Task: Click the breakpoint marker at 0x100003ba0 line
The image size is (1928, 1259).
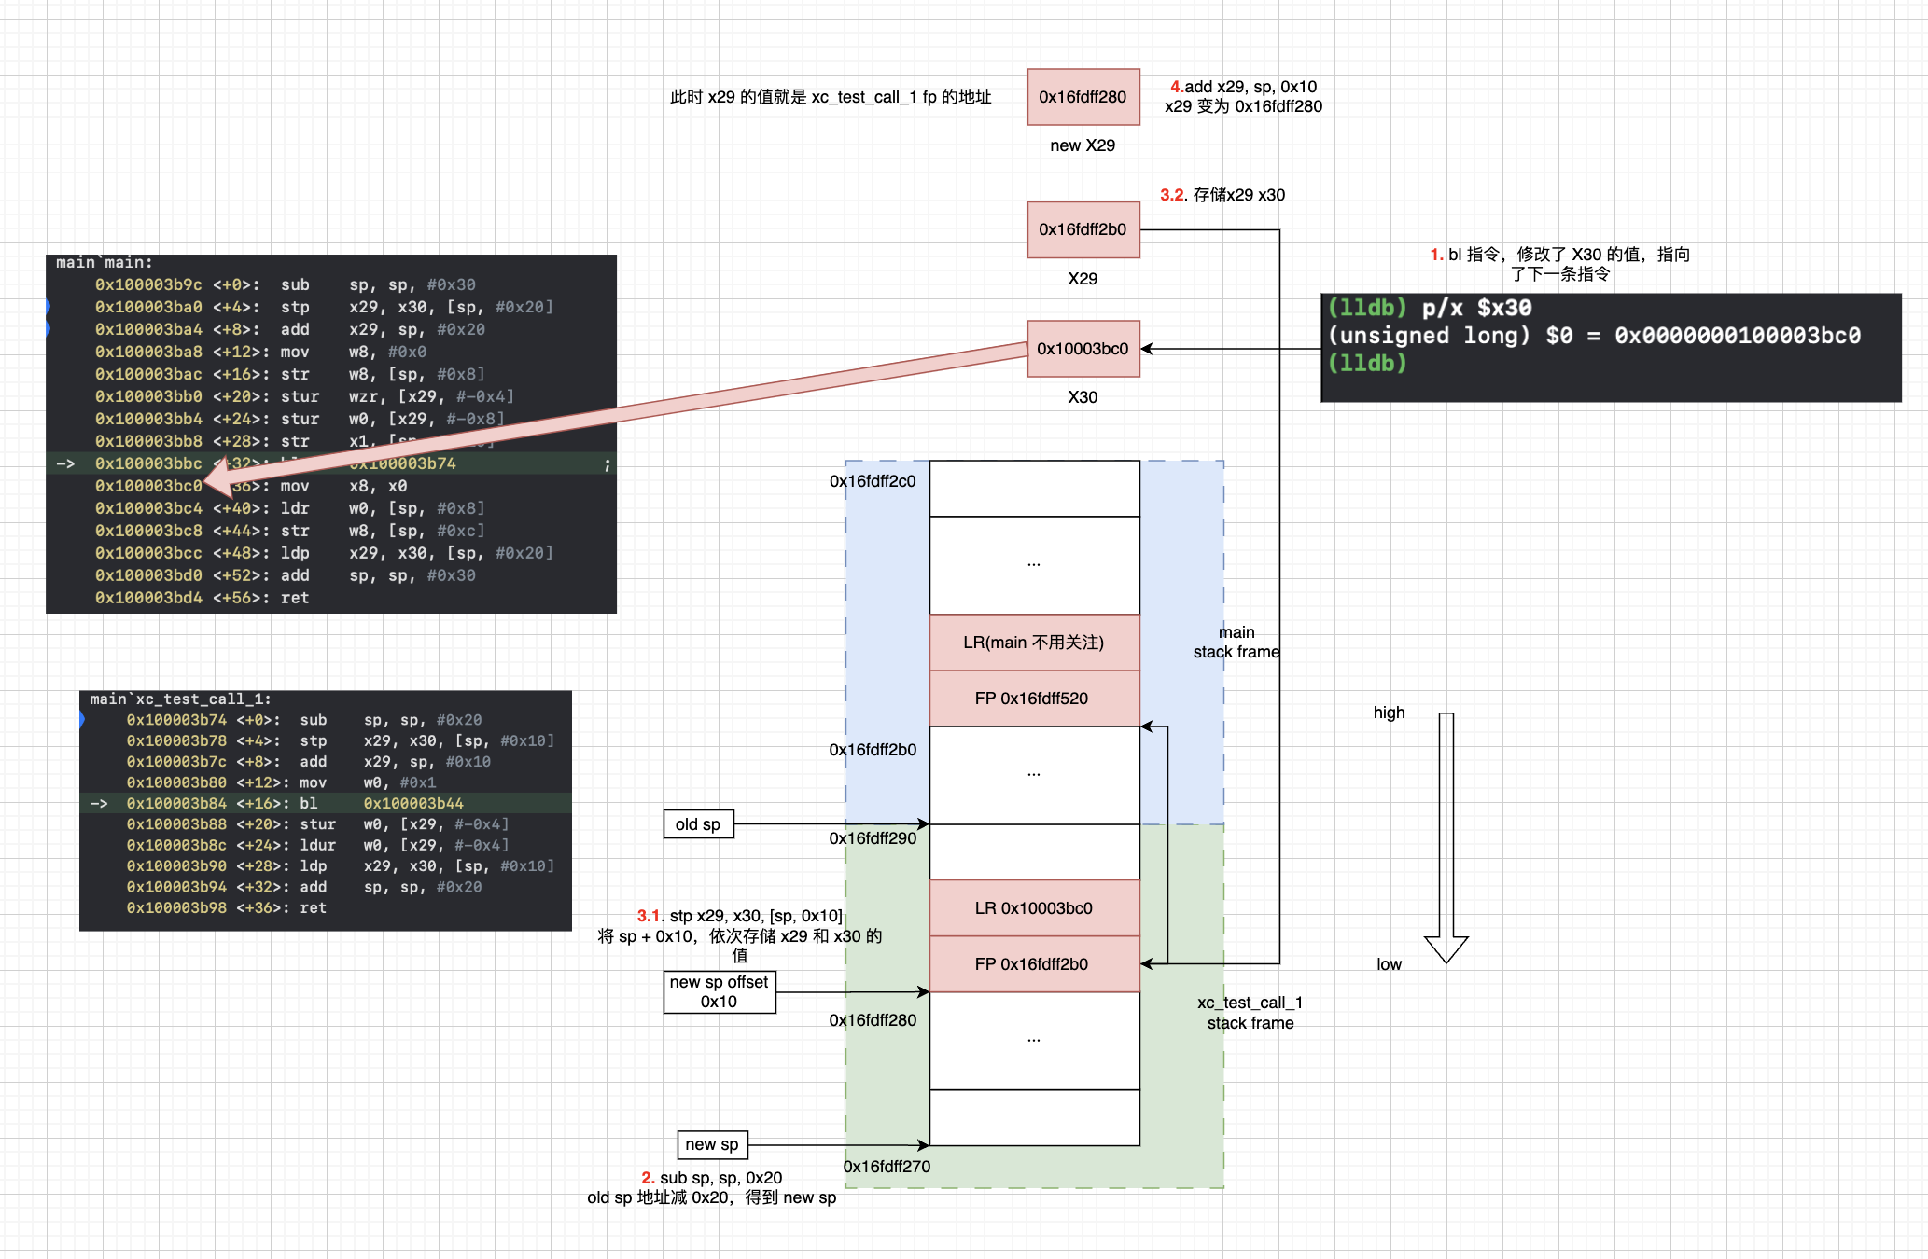Action: pyautogui.click(x=48, y=307)
